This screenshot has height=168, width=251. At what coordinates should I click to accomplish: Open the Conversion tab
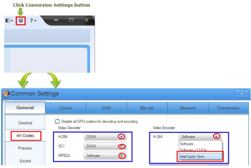pos(228,108)
